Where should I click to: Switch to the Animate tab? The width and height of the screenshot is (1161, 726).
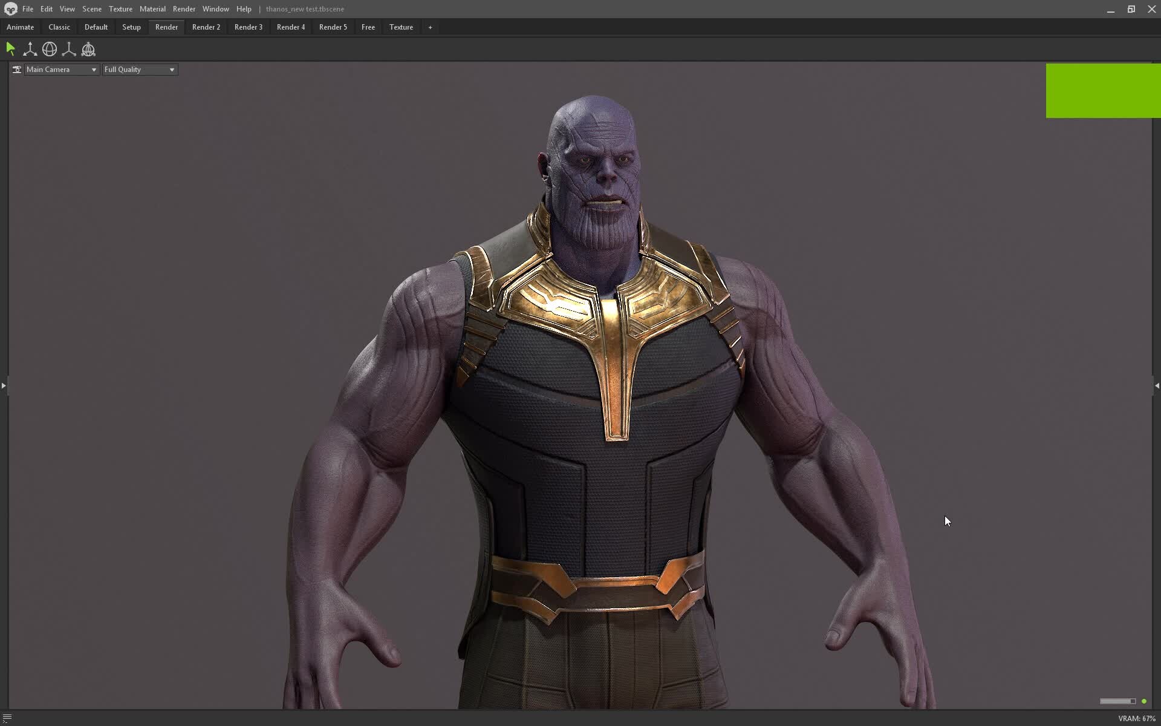click(20, 27)
